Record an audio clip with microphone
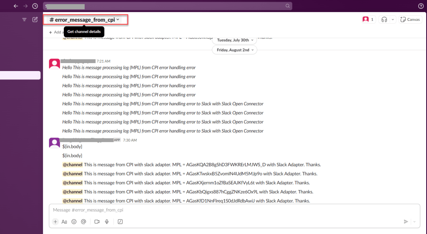 coord(107,221)
